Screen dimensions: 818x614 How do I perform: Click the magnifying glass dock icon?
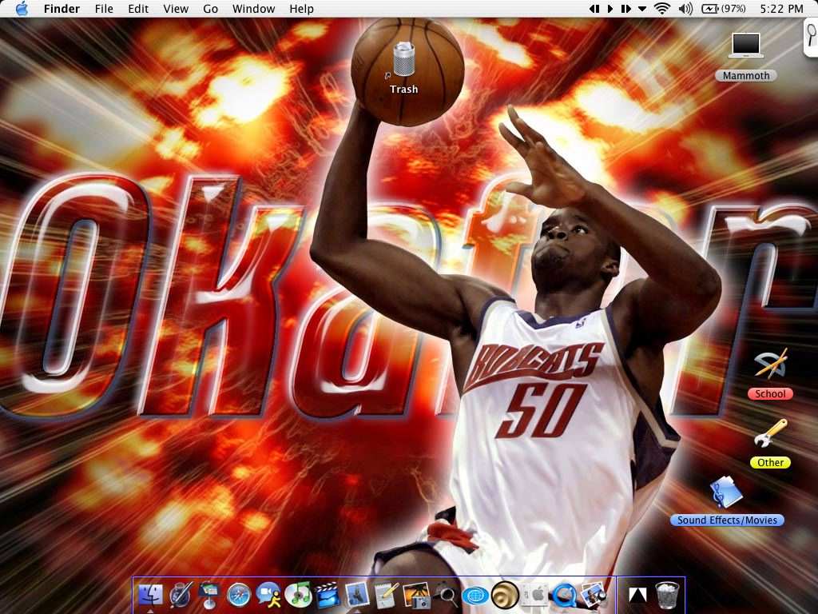pyautogui.click(x=446, y=595)
